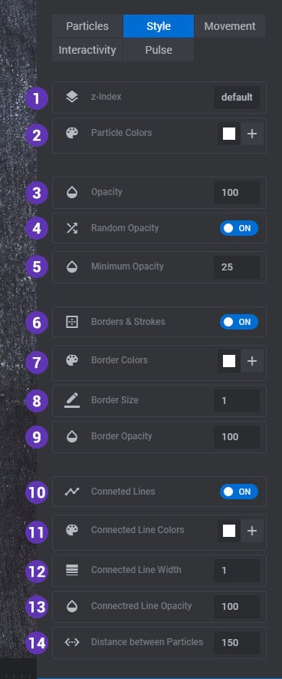This screenshot has width=282, height=679.
Task: Click the Distance between Particles arrows icon
Action: 72,642
